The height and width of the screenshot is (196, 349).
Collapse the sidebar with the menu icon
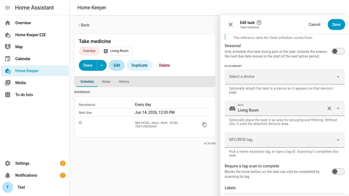coord(8,8)
